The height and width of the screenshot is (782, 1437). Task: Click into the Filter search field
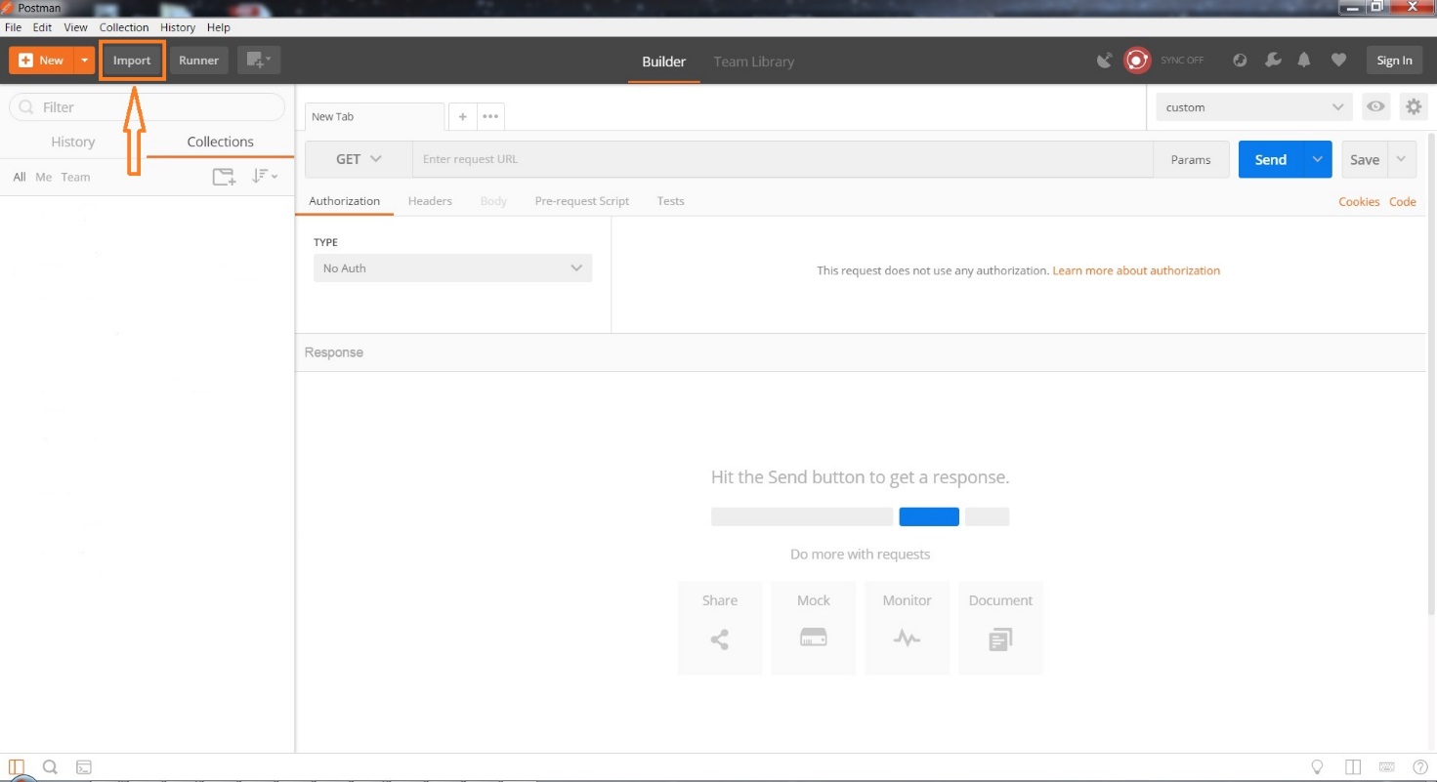147,107
